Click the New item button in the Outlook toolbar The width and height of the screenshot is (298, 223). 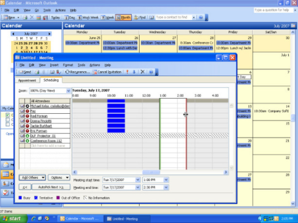pyautogui.click(x=9, y=18)
